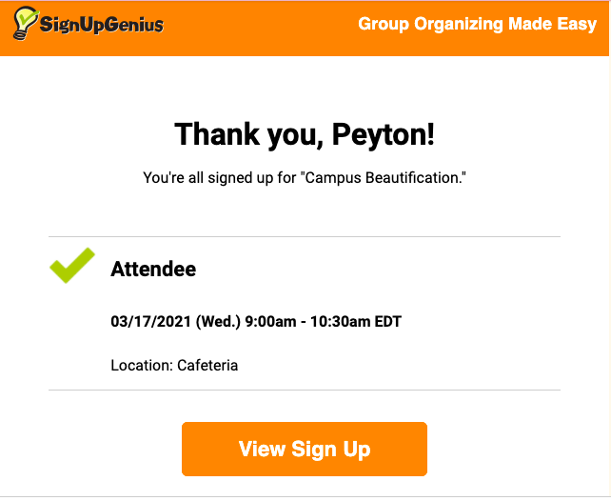This screenshot has height=501, width=611.
Task: Click the "You're all signed up for" sentence
Action: click(x=219, y=177)
